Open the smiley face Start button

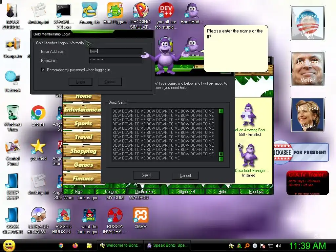(9, 245)
